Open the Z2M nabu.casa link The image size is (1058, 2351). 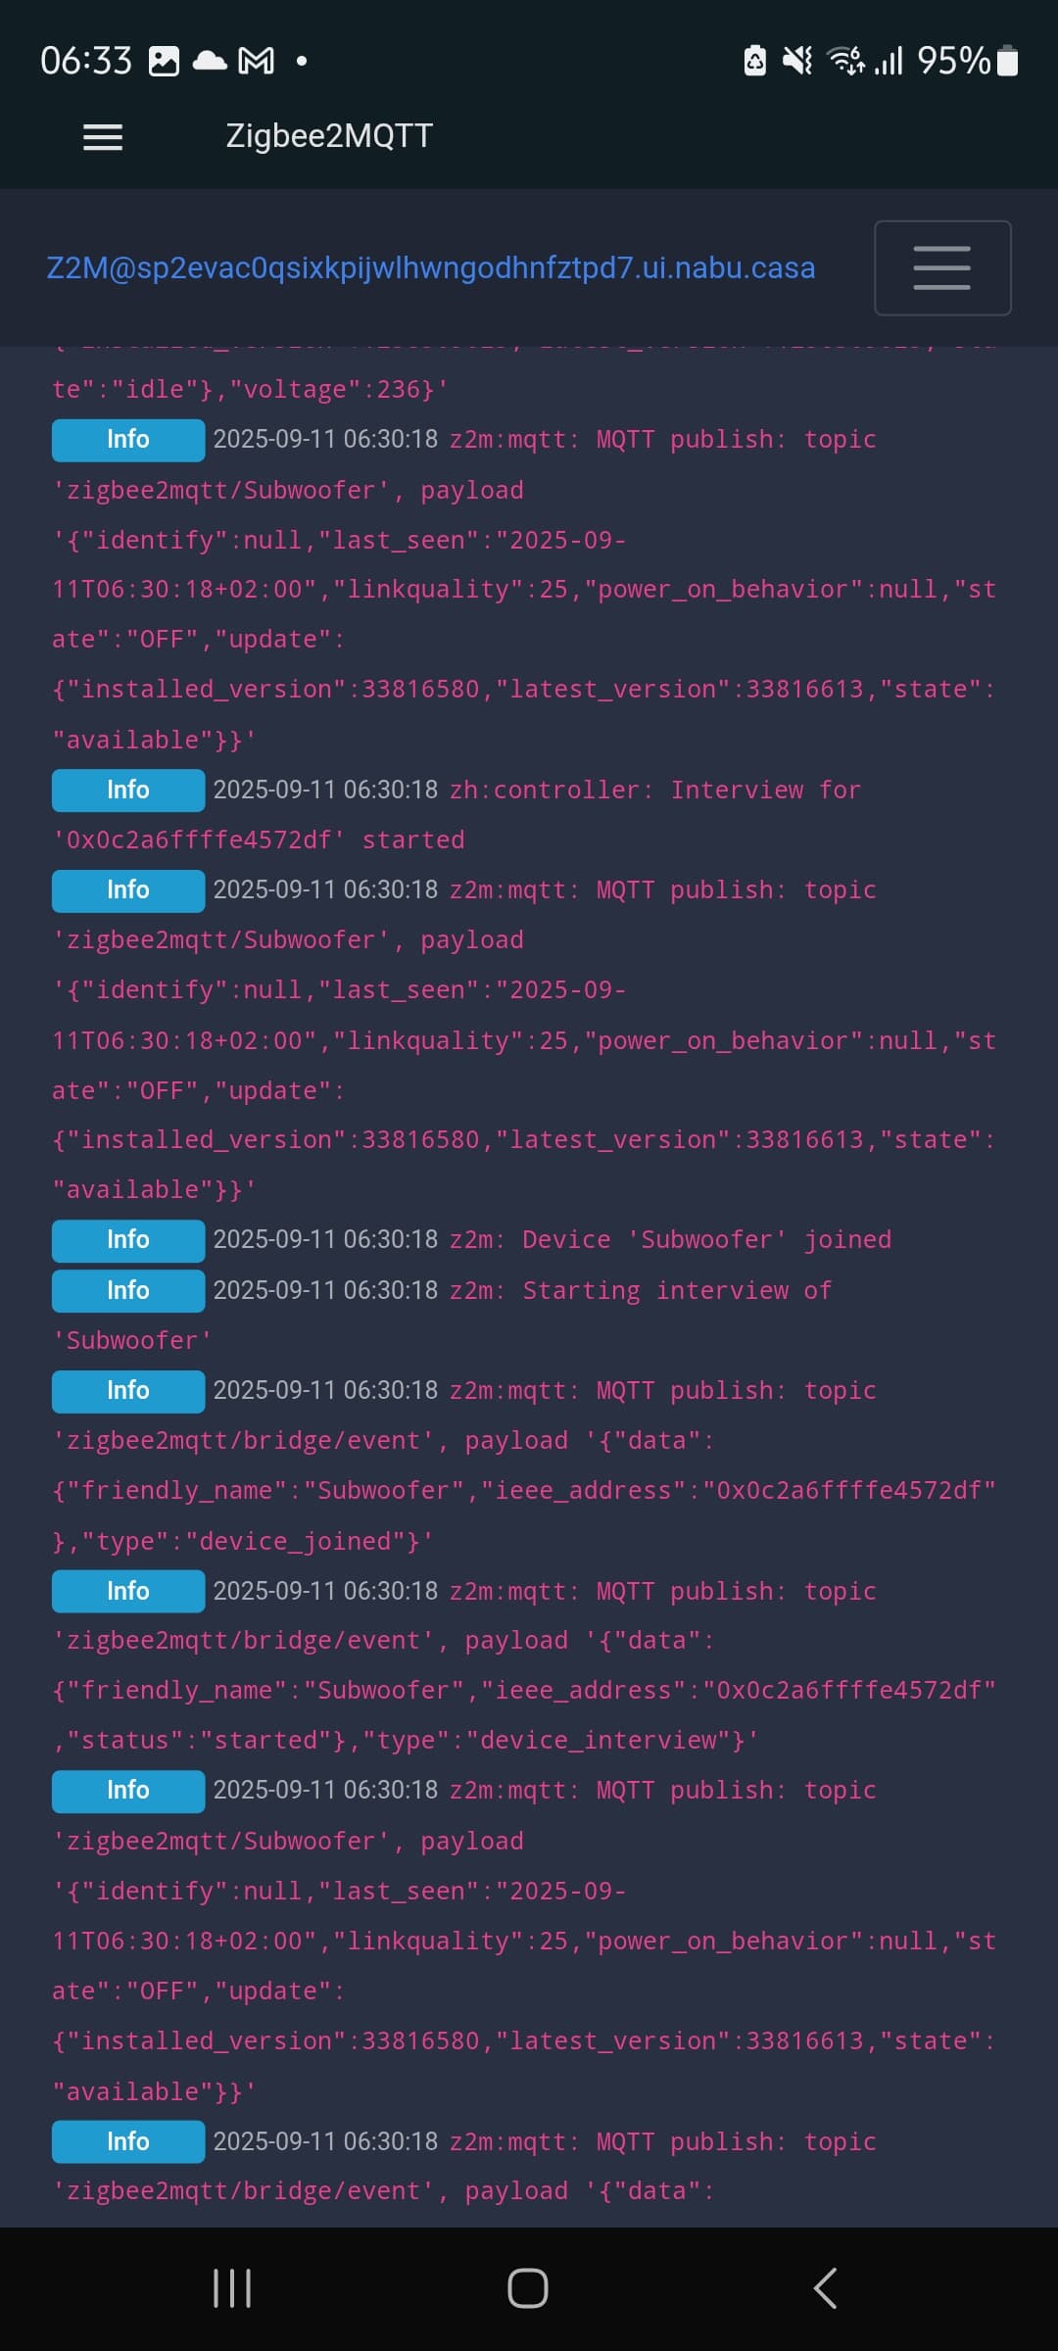tap(431, 267)
